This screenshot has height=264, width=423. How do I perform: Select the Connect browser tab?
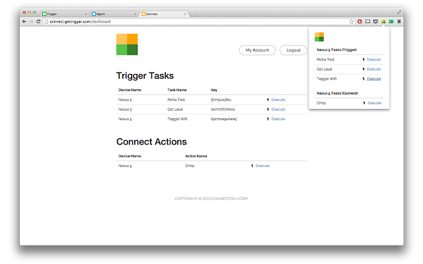click(164, 14)
